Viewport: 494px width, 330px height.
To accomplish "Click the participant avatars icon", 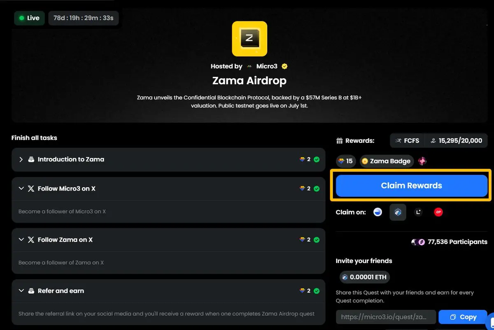I will pos(418,242).
